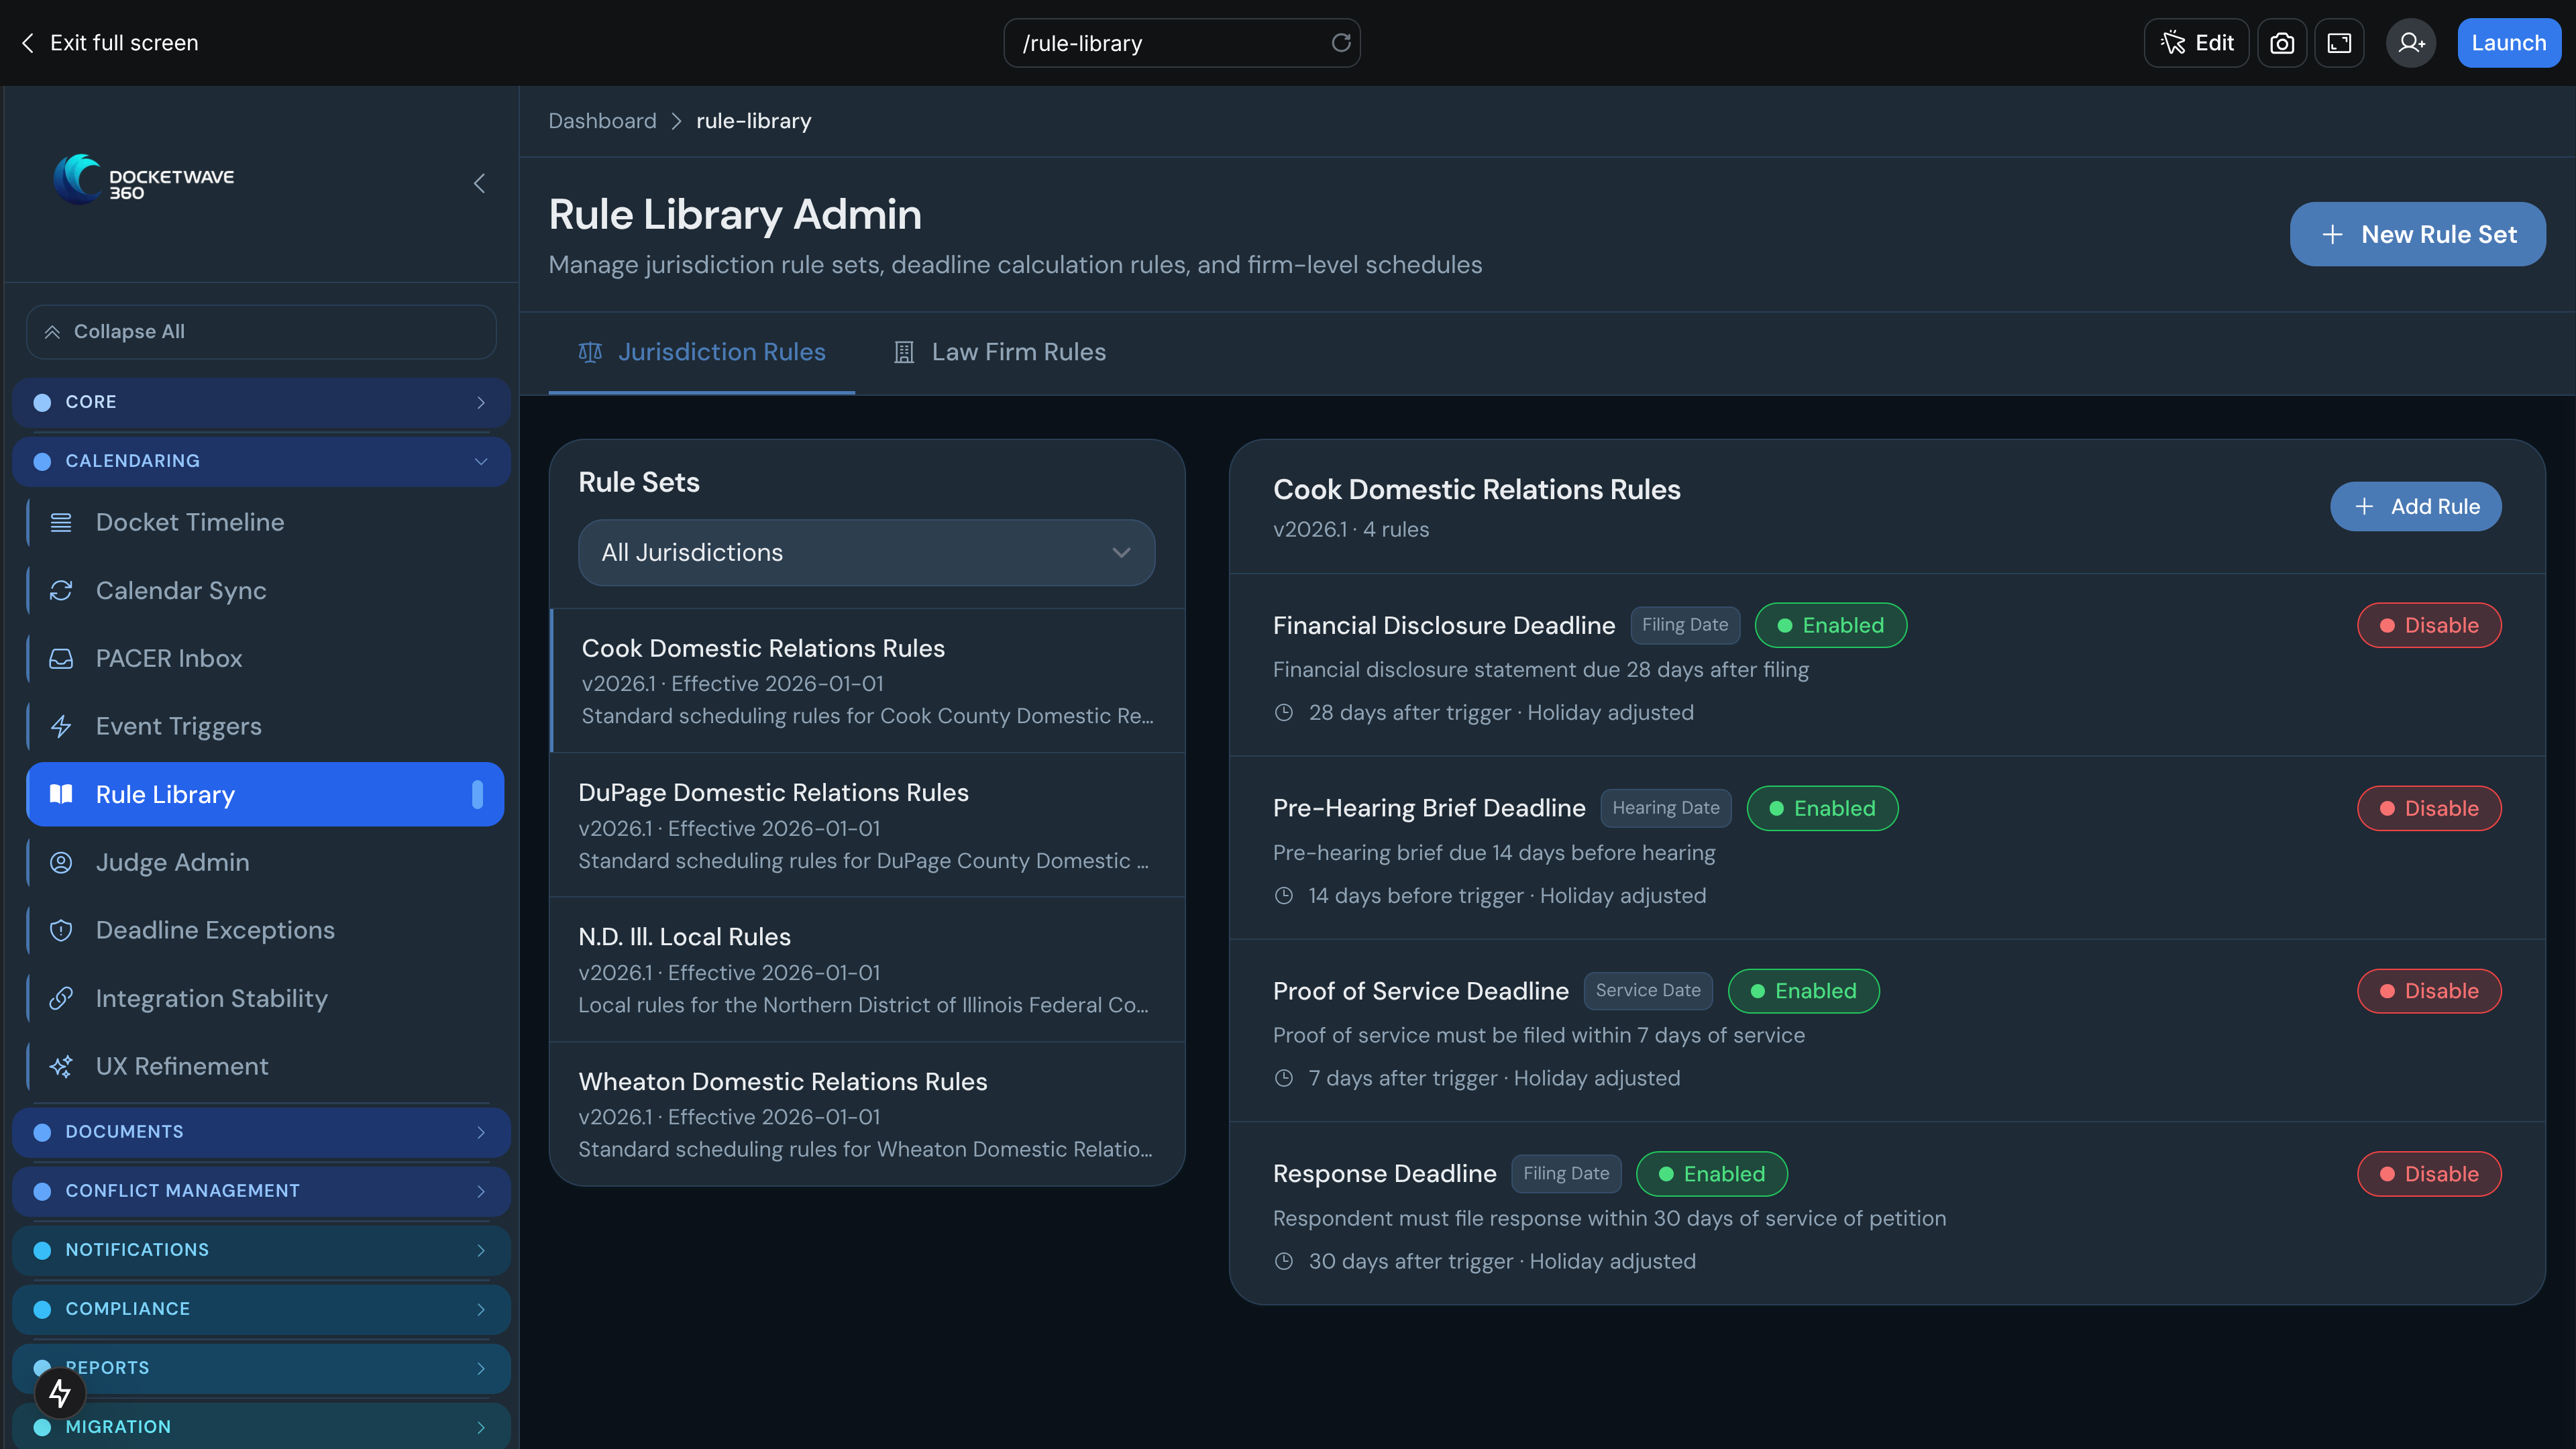Viewport: 2576px width, 1449px height.
Task: Open Docket Timeline in sidebar
Action: [265, 522]
